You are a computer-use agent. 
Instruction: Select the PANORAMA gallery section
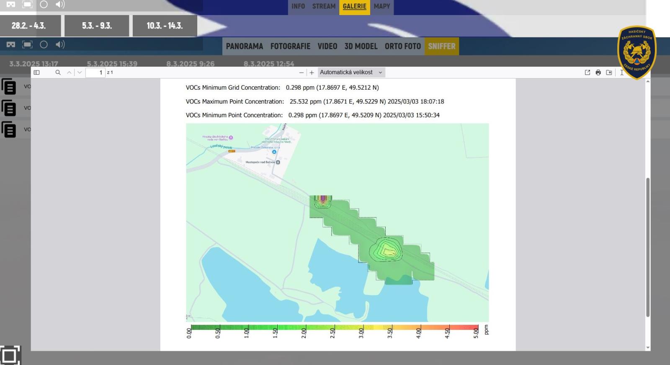click(245, 46)
